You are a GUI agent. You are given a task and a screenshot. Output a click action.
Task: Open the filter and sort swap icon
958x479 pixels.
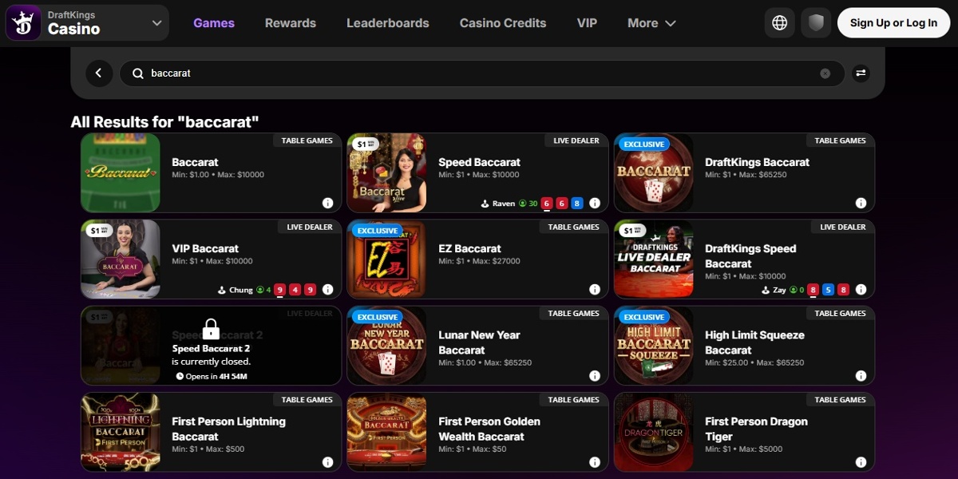click(861, 73)
